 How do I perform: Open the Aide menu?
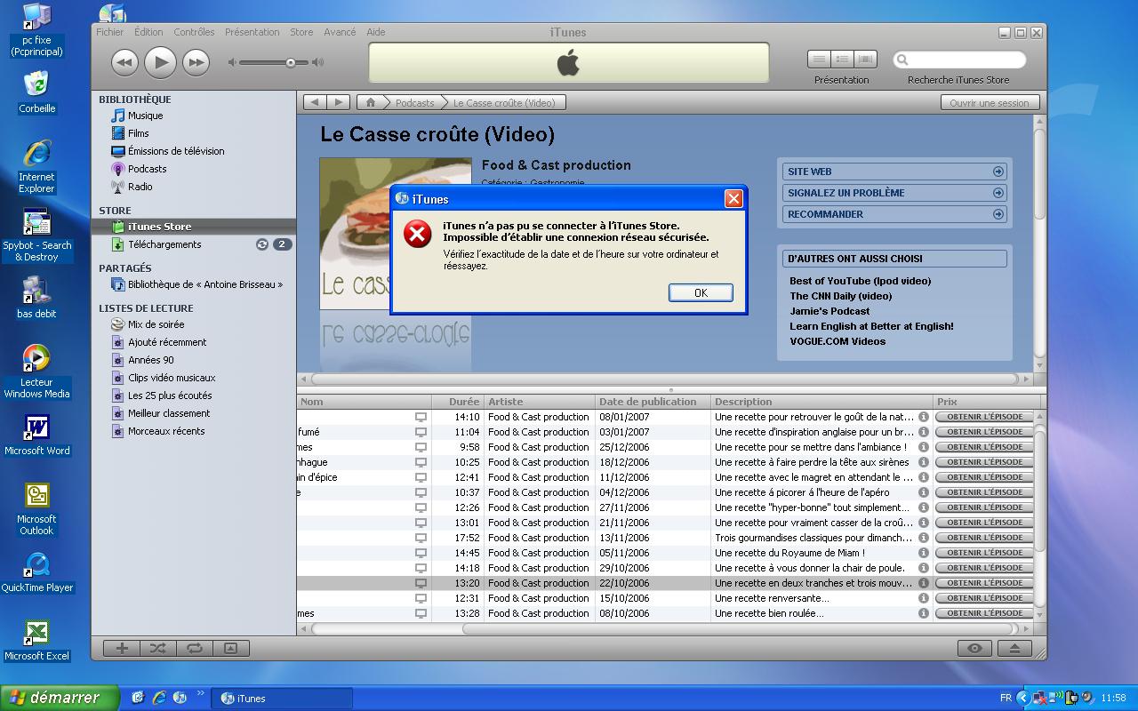click(x=376, y=32)
